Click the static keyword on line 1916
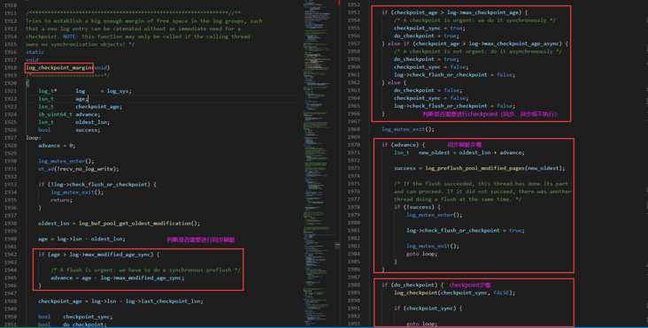The width and height of the screenshot is (648, 328). [x=35, y=52]
